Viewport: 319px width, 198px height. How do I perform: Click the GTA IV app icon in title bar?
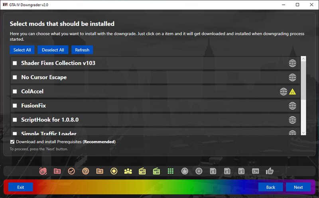tap(5, 4)
